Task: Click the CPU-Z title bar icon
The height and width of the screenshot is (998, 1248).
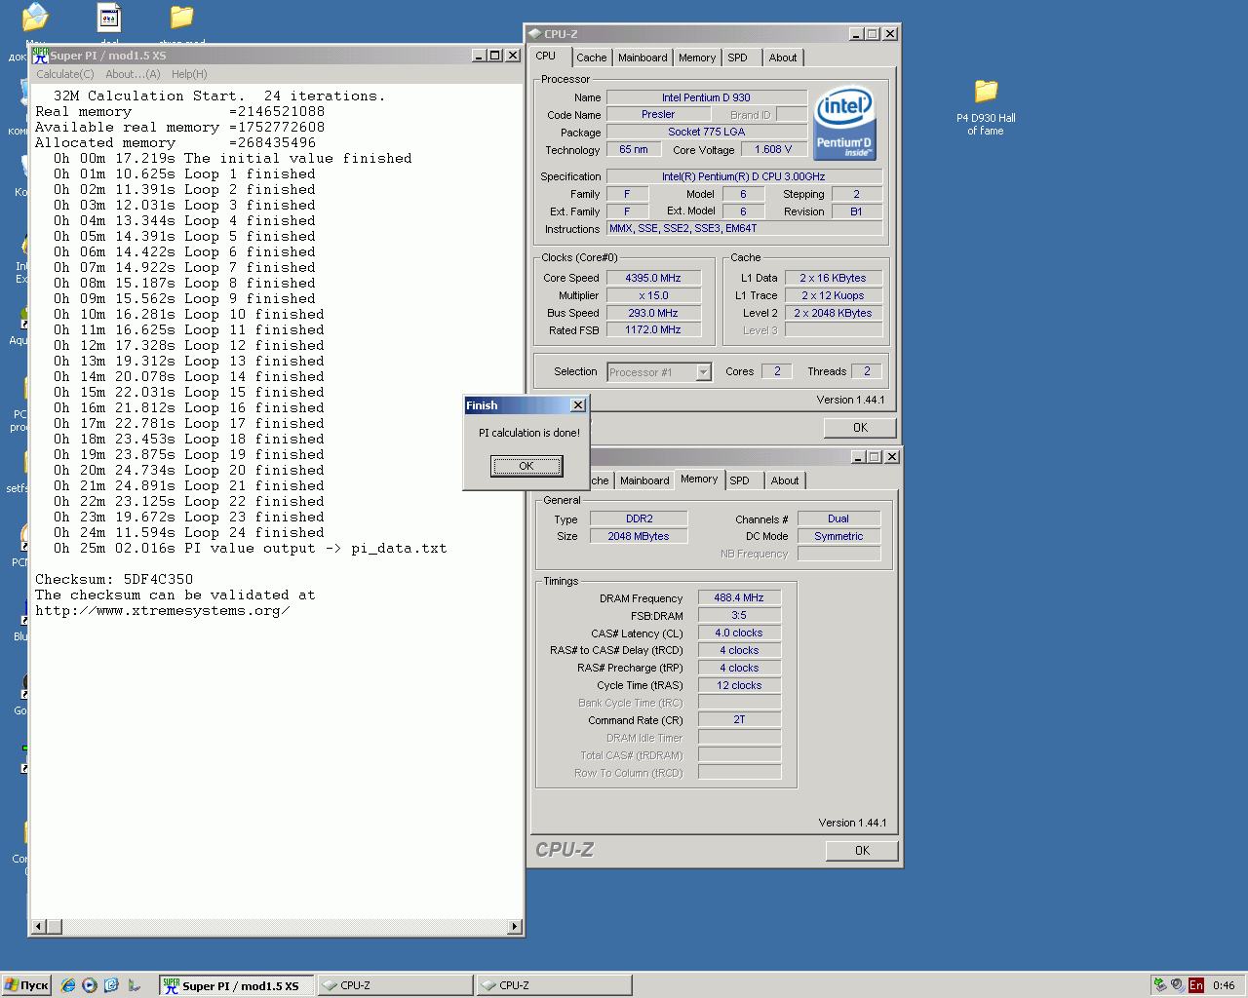Action: click(534, 34)
